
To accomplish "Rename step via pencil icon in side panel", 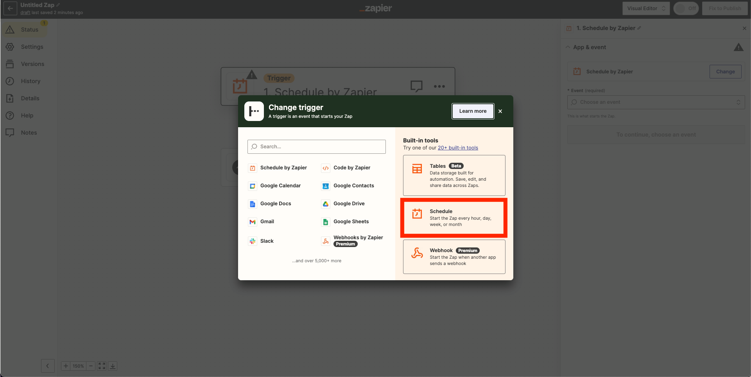I will pyautogui.click(x=639, y=28).
